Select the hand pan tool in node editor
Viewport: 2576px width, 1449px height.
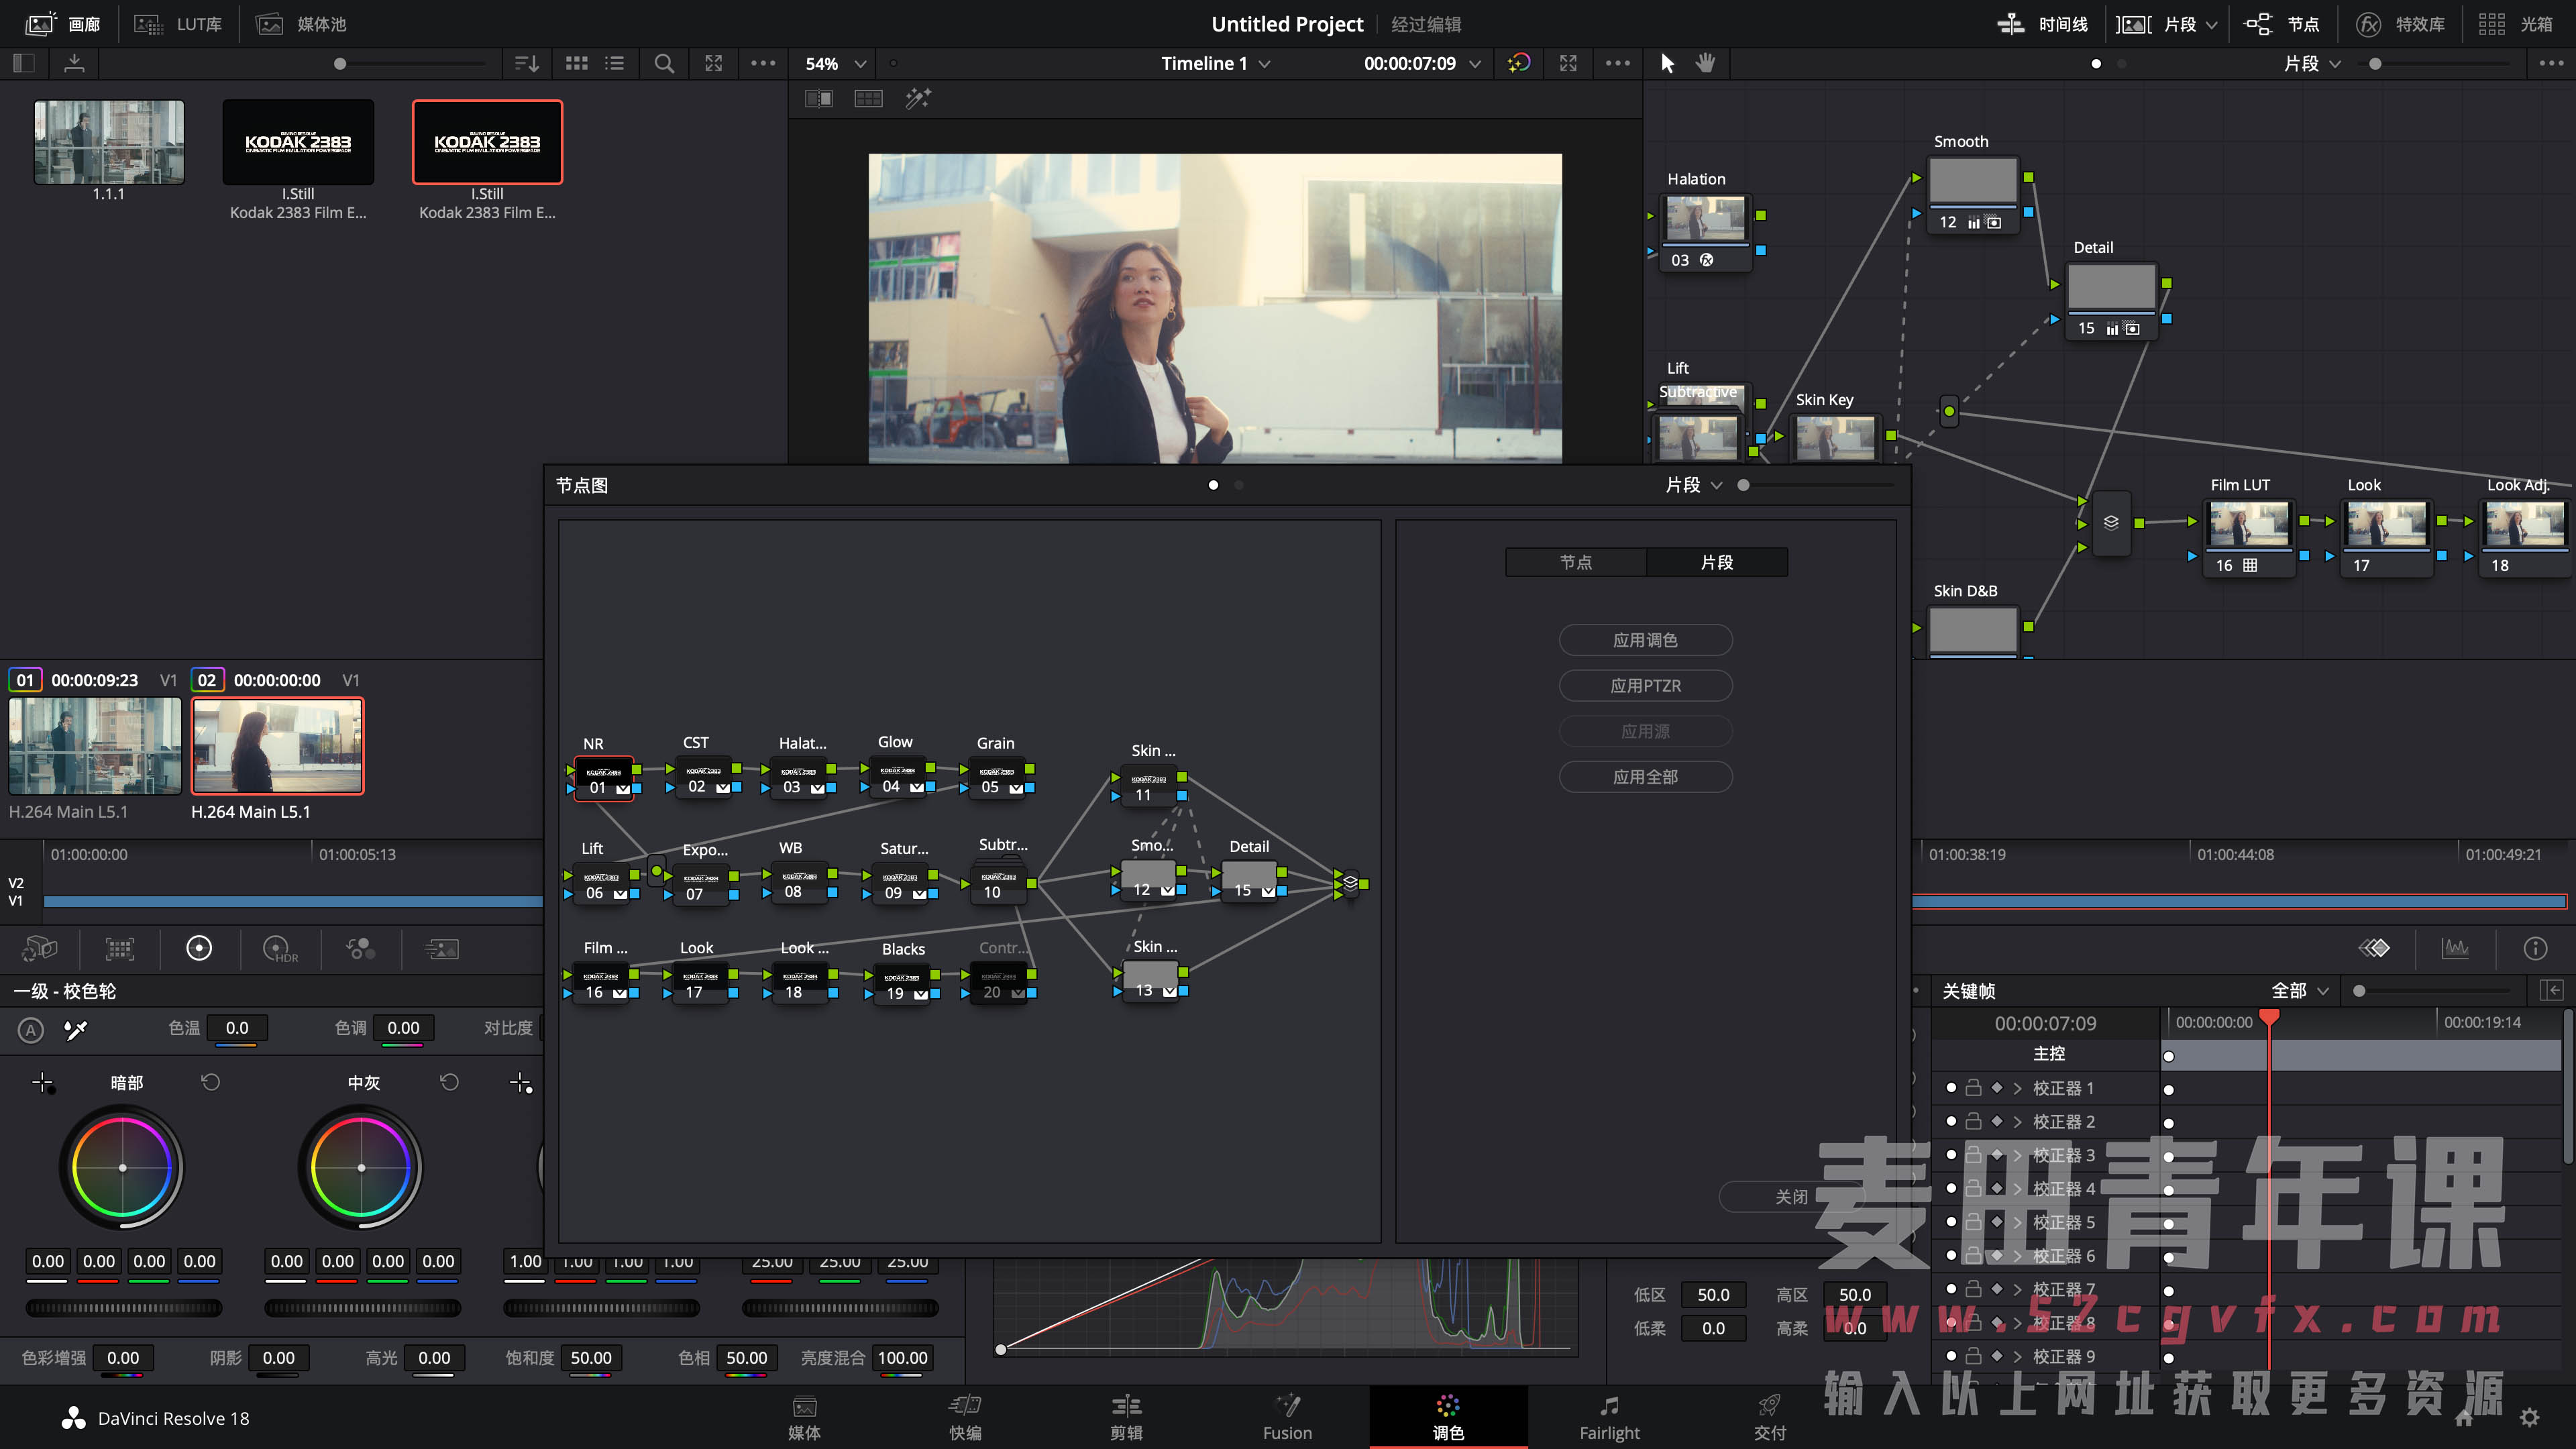(x=1705, y=63)
